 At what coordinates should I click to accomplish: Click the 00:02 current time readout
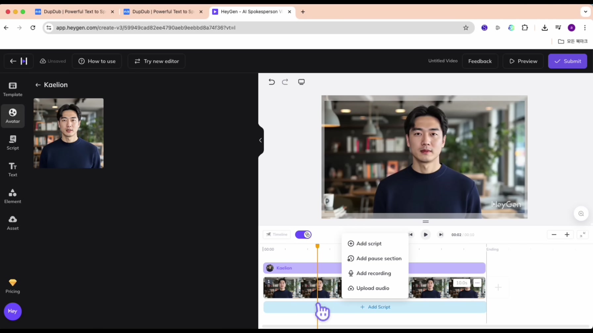pos(456,235)
